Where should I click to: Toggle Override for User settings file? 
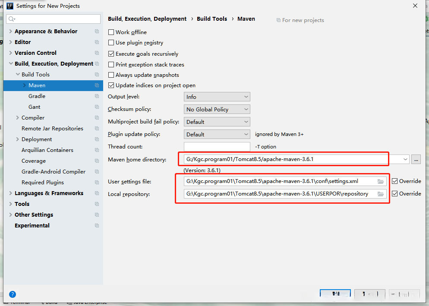(395, 181)
